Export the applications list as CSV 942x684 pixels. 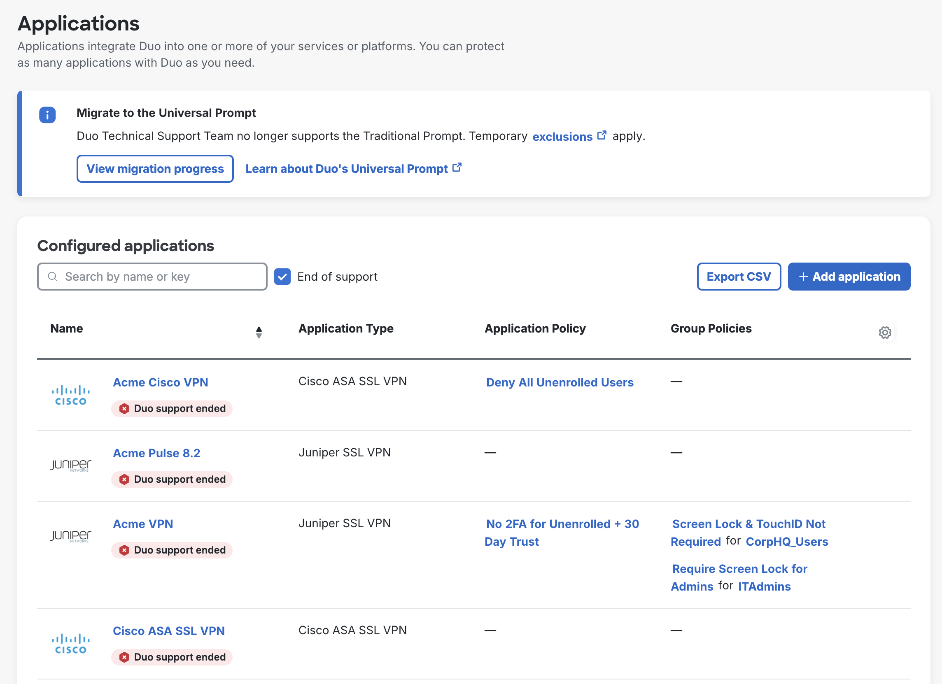739,277
